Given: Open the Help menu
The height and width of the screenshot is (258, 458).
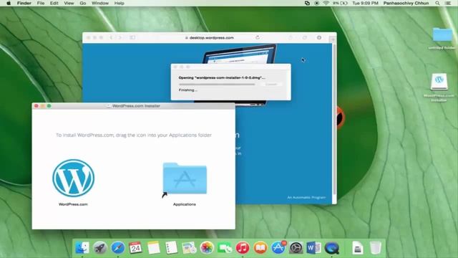Looking at the screenshot, I should click(x=120, y=3).
